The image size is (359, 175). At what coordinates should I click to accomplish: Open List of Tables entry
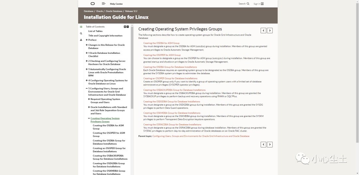[95, 31]
